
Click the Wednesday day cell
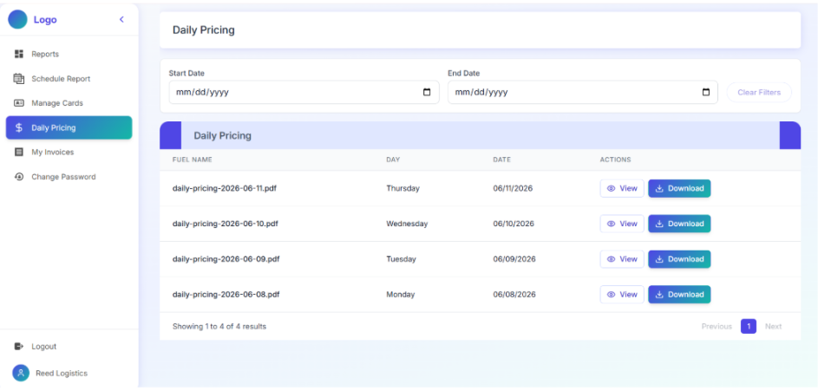(407, 224)
